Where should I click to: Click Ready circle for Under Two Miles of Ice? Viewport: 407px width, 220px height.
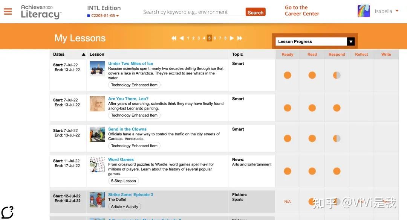[287, 75]
